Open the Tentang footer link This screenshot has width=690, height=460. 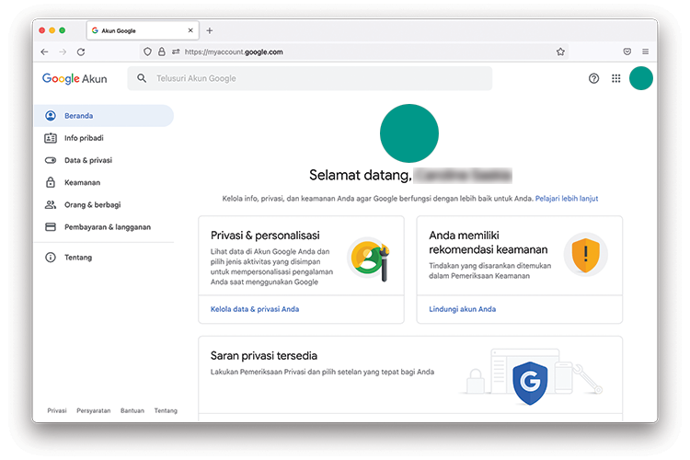coord(166,410)
